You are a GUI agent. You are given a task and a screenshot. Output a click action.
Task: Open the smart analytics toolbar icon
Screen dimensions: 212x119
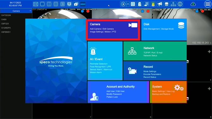click(133, 4)
